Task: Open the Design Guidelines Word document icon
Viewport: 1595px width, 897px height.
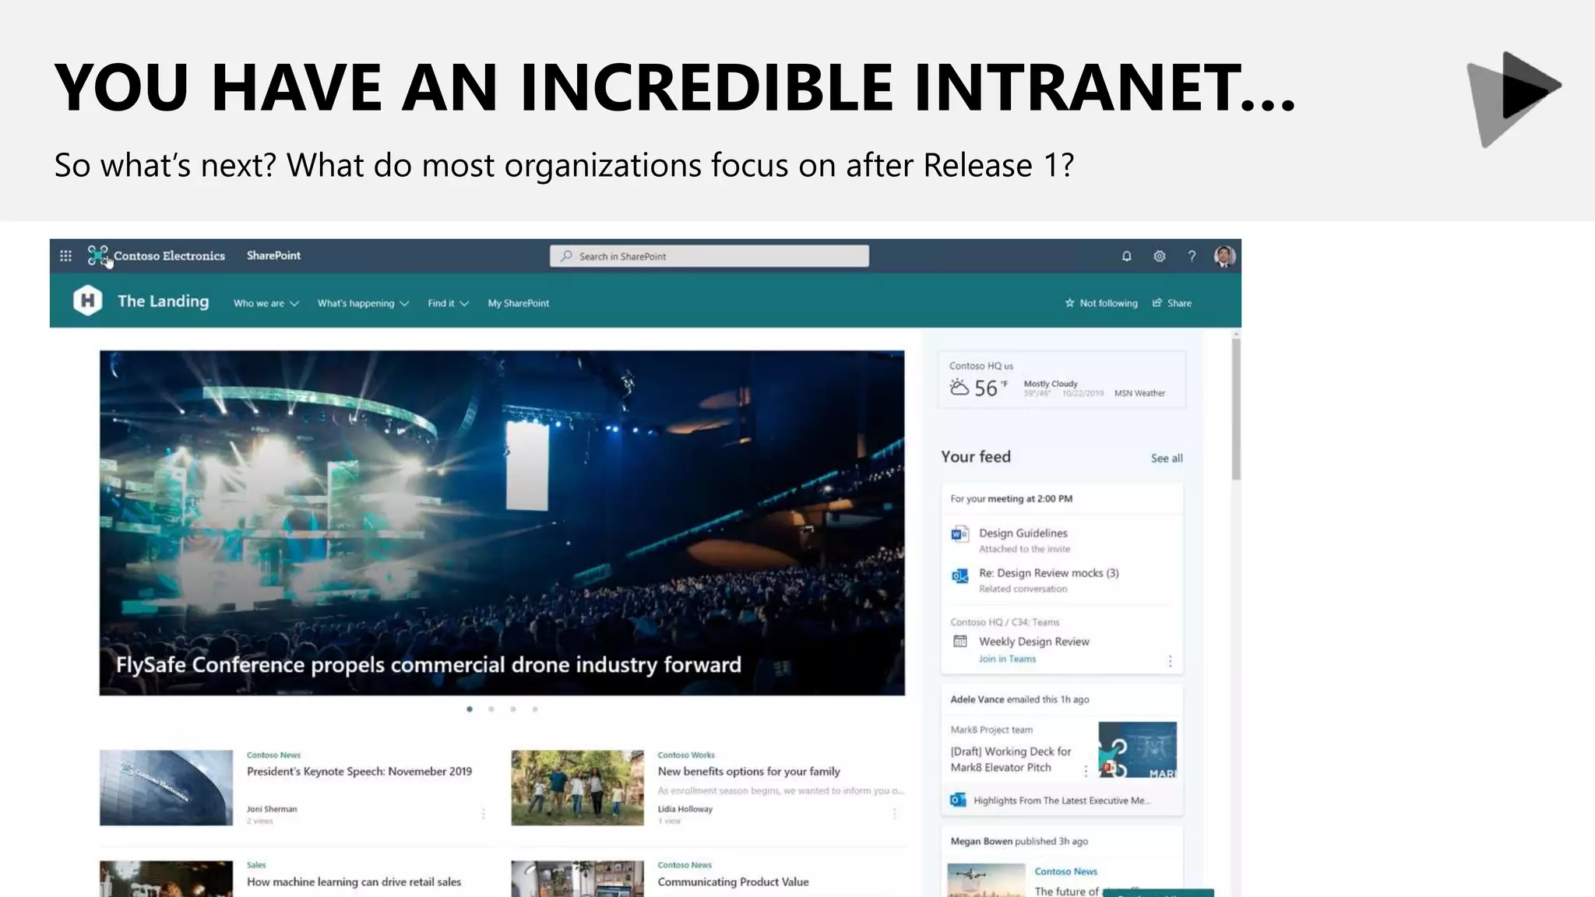Action: [959, 534]
